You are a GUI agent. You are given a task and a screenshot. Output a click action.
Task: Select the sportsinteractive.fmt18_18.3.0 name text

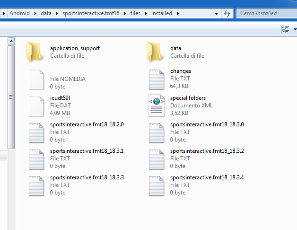(207, 124)
